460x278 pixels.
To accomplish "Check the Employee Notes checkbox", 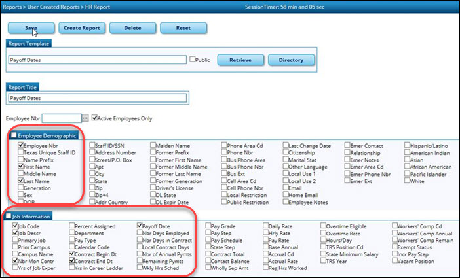I will click(286, 201).
